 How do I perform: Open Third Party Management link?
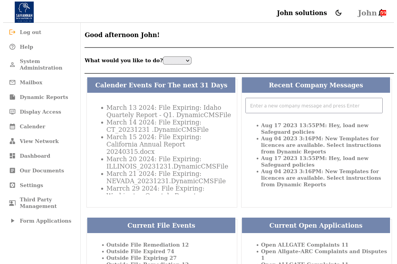(x=38, y=203)
